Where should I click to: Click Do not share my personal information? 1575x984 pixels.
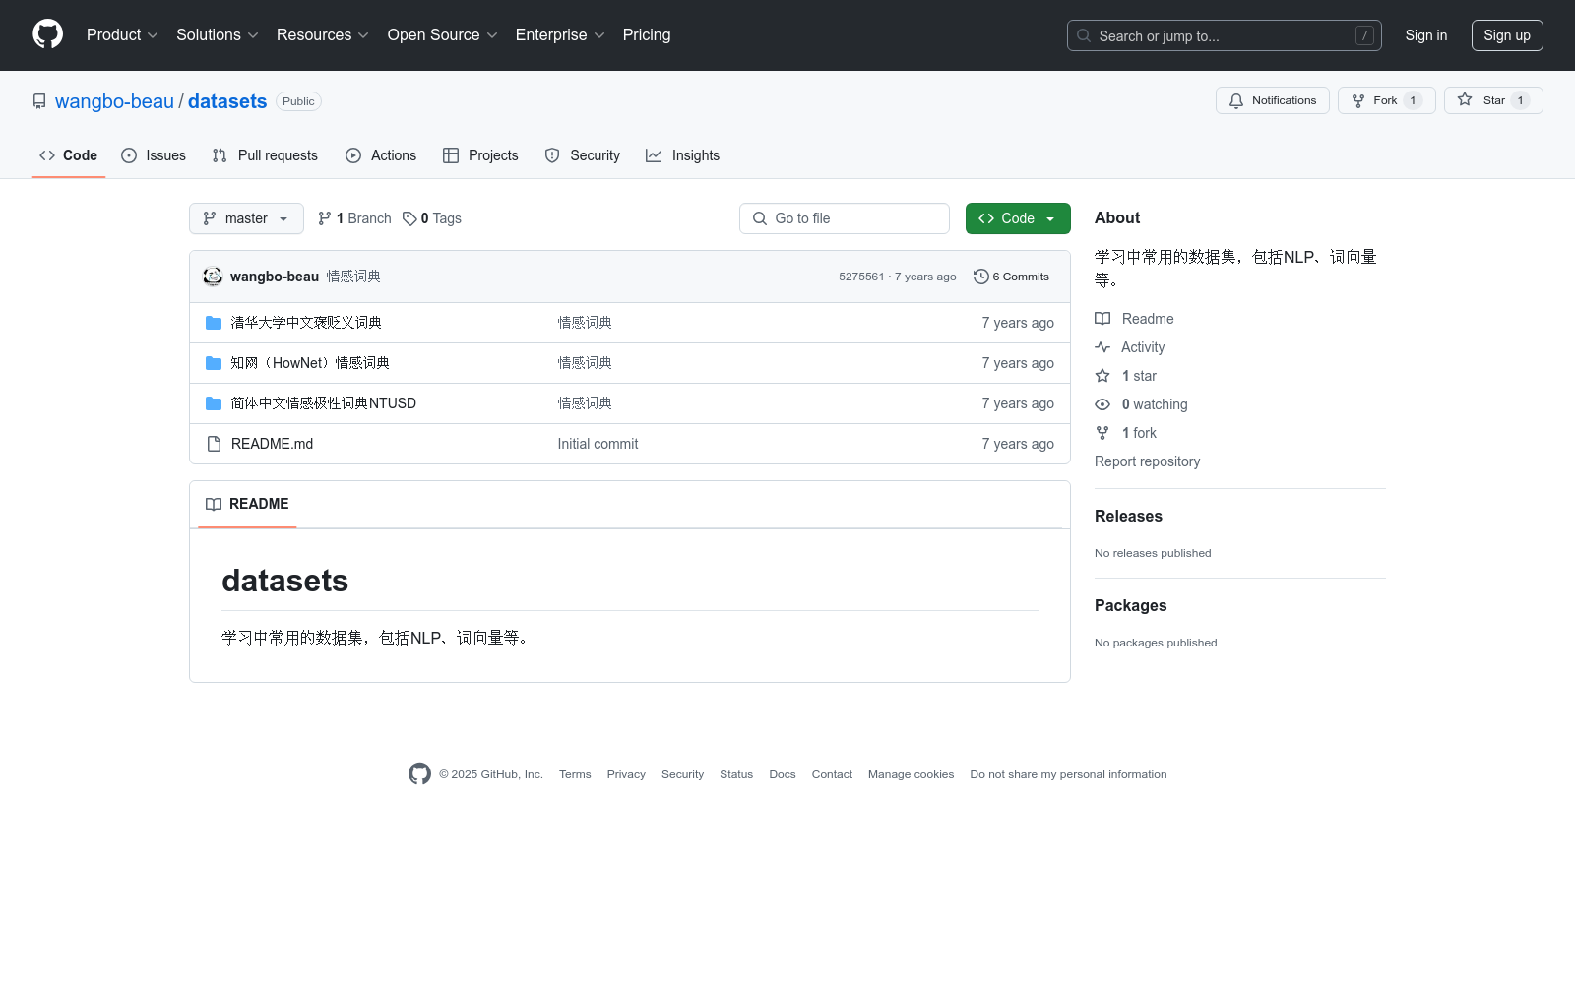click(1068, 774)
